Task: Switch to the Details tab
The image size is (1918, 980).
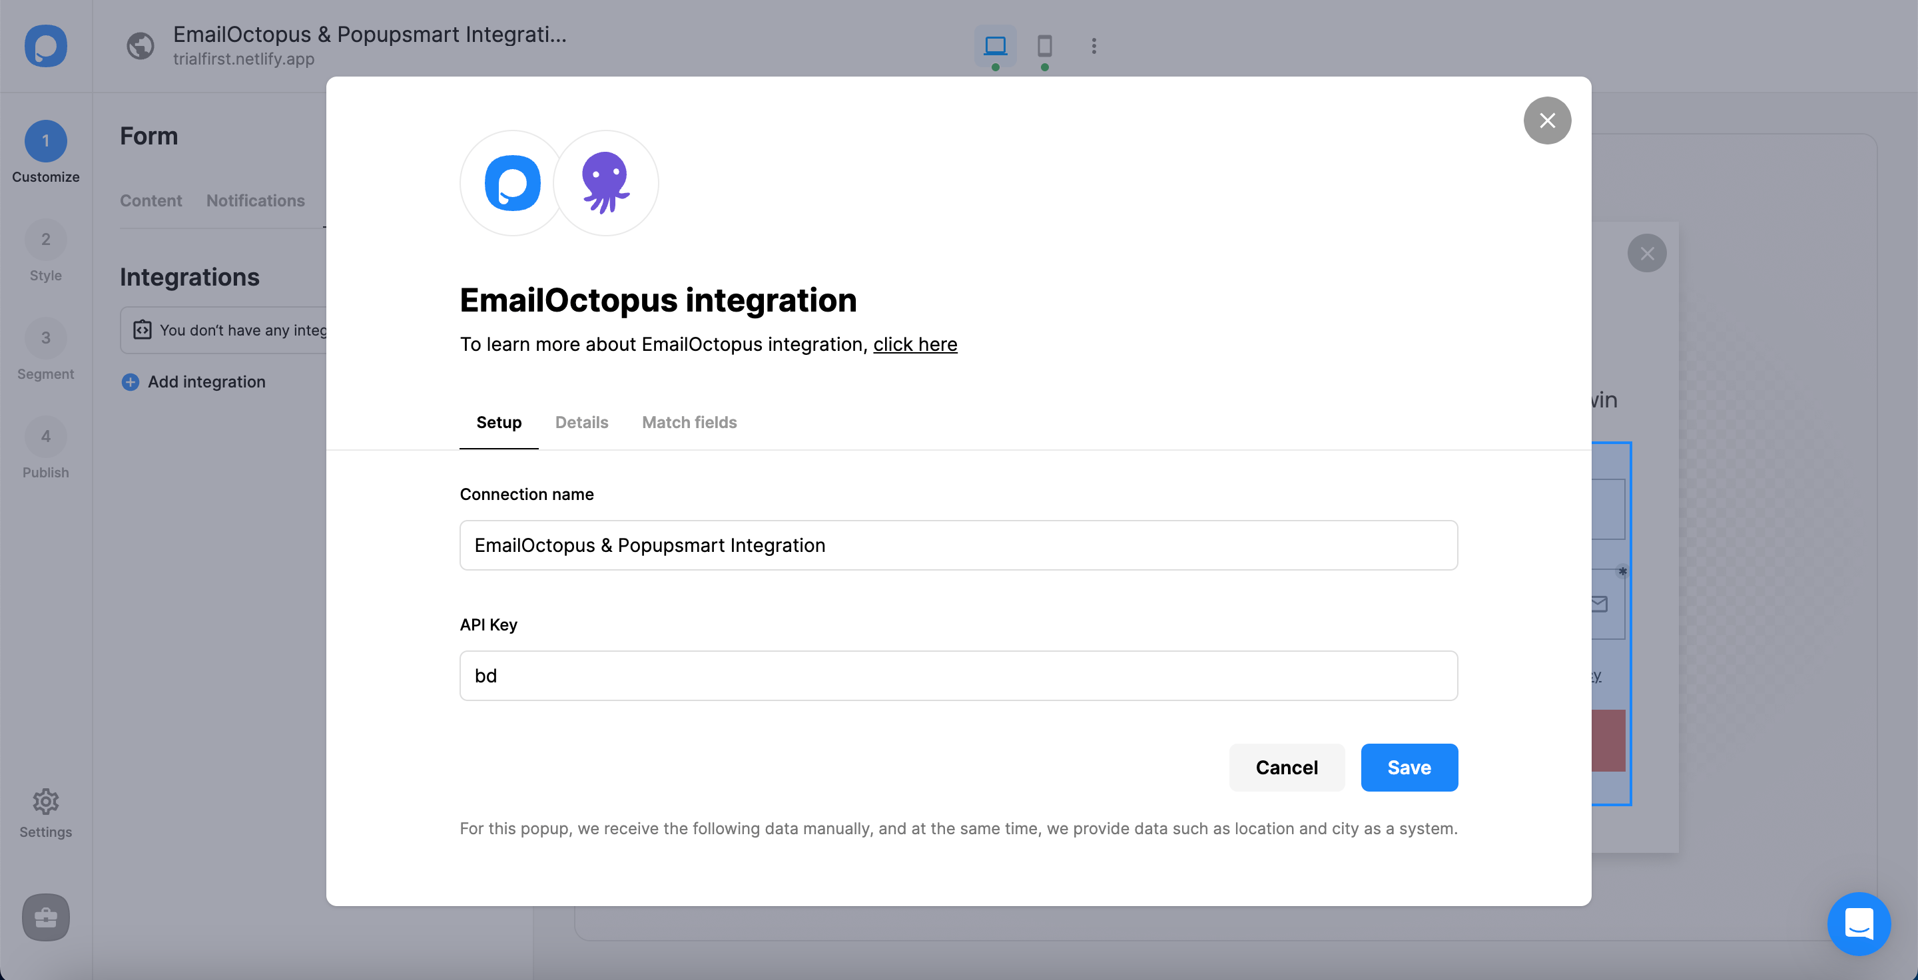Action: point(581,421)
